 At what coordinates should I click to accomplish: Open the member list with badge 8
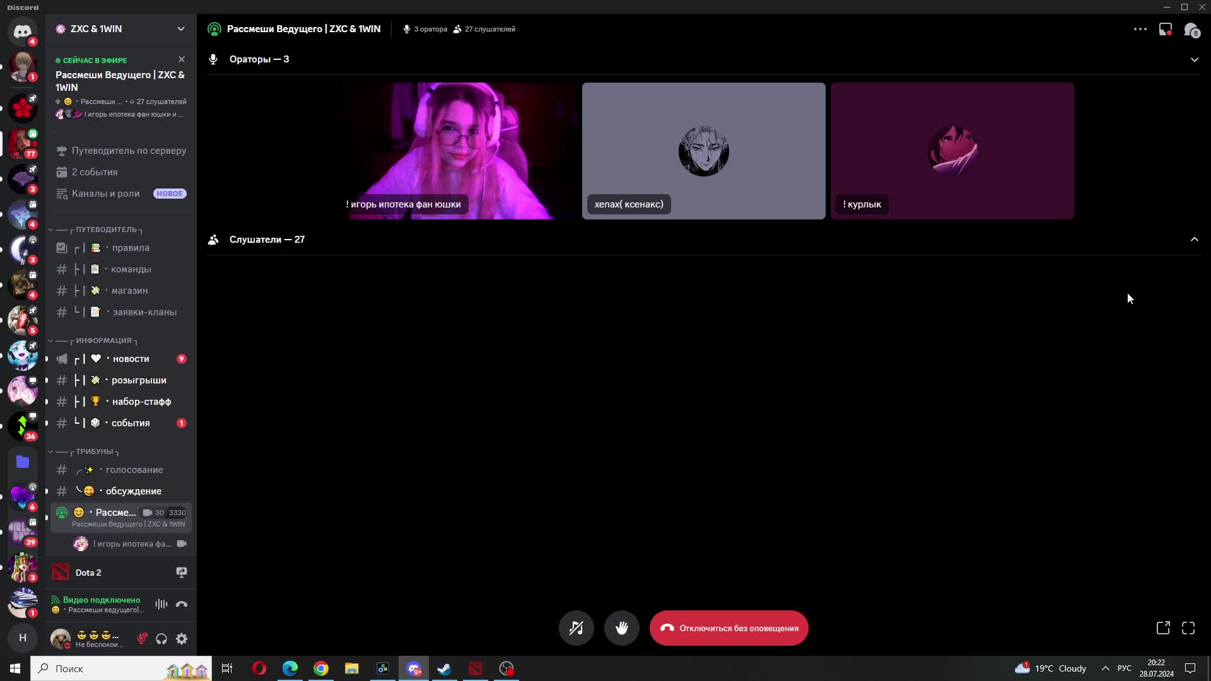click(x=1191, y=29)
